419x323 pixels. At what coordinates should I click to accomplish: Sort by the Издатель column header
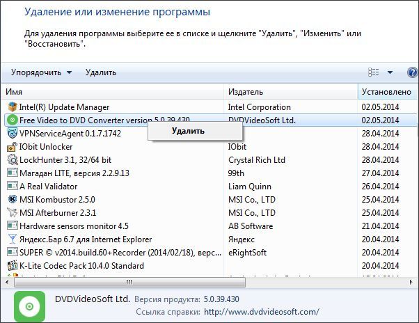291,92
